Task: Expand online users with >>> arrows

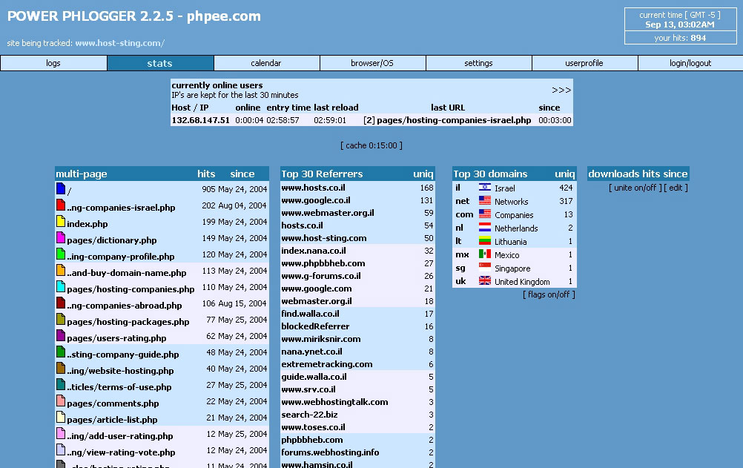Action: click(561, 90)
